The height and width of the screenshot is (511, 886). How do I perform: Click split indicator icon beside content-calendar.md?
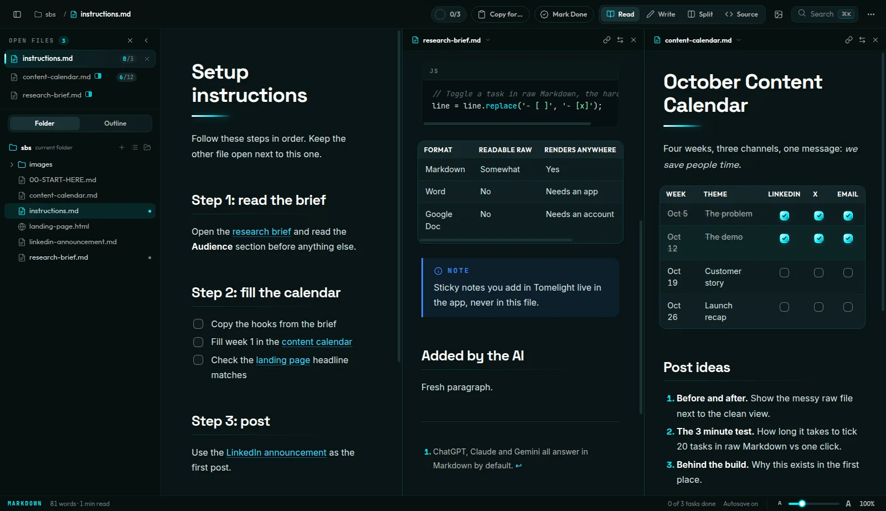pyautogui.click(x=98, y=76)
